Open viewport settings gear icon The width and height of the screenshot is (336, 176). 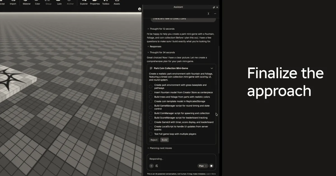pyautogui.click(x=140, y=9)
